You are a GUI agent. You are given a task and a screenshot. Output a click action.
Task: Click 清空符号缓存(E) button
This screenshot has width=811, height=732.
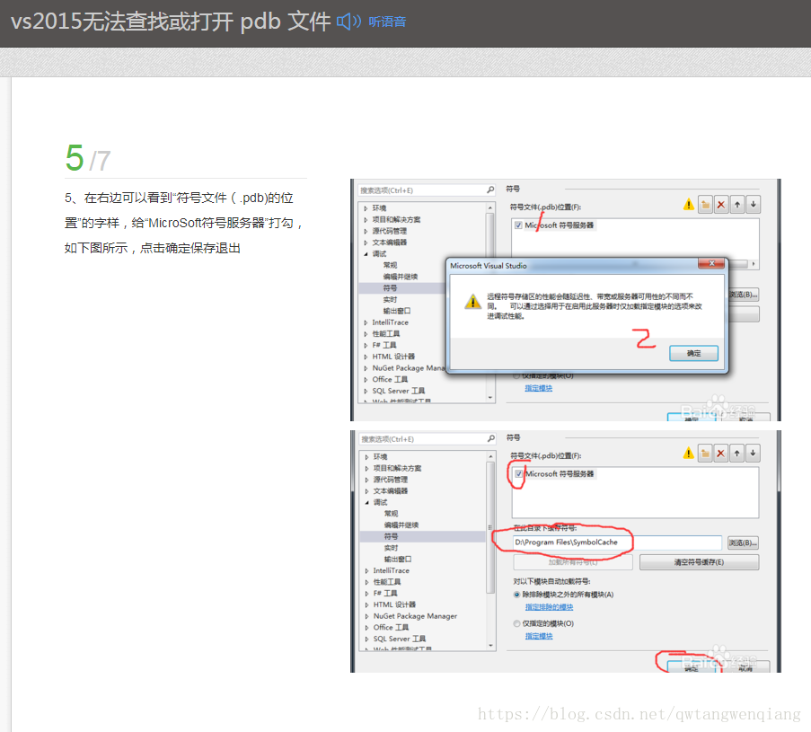click(x=700, y=562)
